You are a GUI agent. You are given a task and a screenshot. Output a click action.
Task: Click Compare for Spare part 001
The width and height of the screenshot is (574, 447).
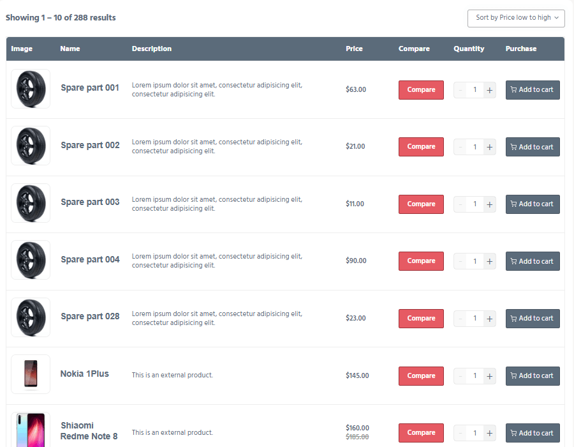421,90
